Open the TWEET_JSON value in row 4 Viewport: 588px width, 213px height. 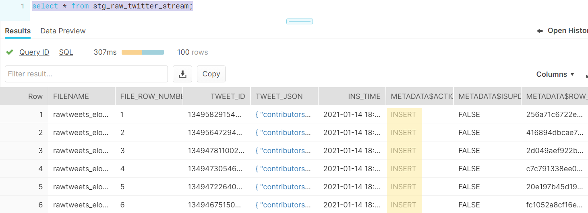[x=283, y=169]
